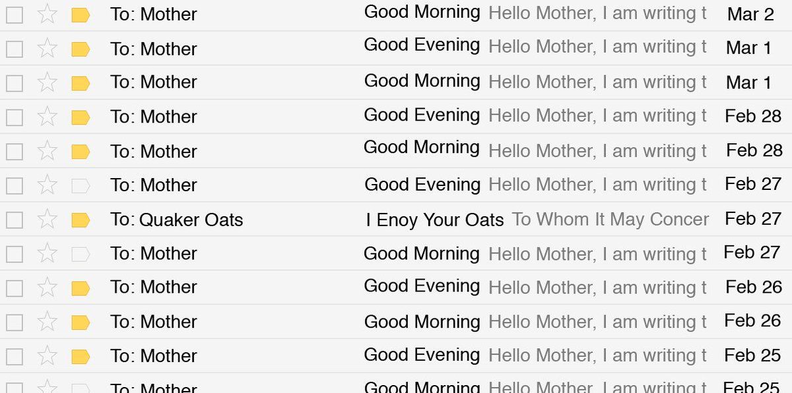Open the Feb 28 Good Morning email subject
The height and width of the screenshot is (393, 792).
tap(421, 148)
